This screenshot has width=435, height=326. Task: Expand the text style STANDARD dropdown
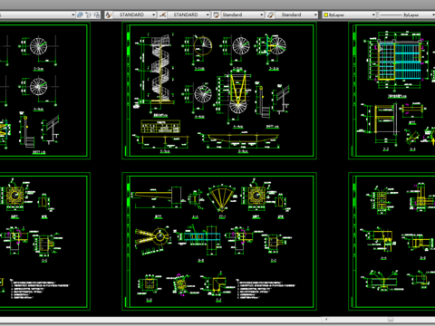tap(154, 14)
